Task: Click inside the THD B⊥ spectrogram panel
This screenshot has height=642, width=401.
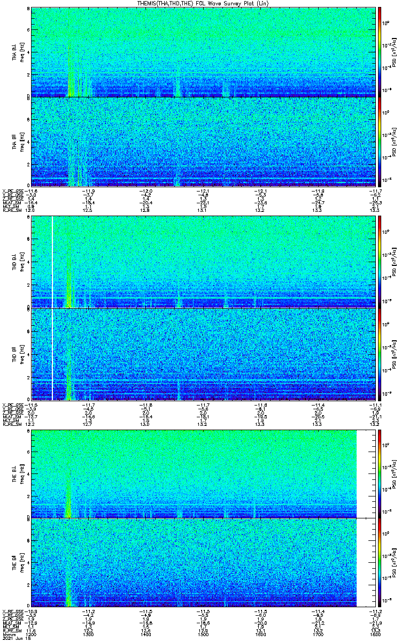Action: (204, 262)
